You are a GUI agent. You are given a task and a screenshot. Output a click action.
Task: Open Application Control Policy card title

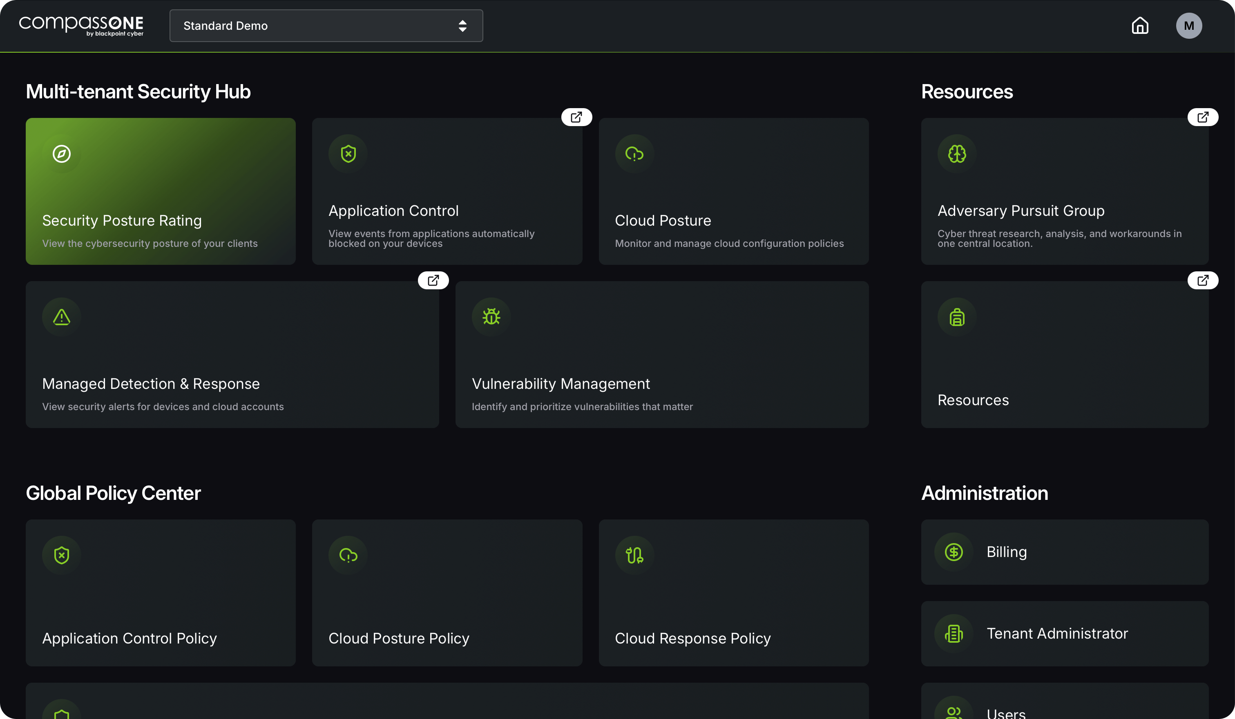click(x=130, y=638)
